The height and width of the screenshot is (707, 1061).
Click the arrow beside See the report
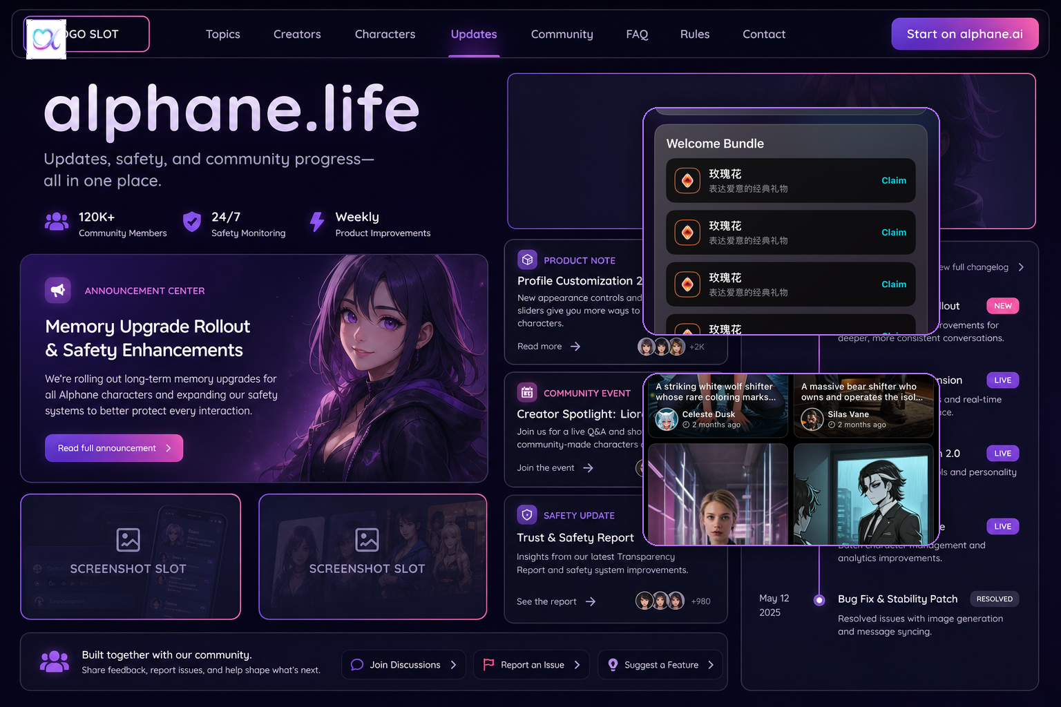(591, 602)
